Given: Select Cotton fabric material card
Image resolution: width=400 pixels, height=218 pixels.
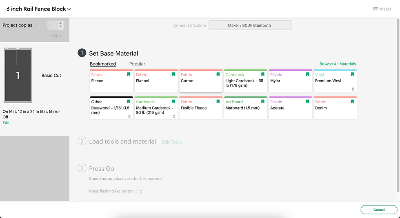Looking at the screenshot, I should [x=201, y=81].
